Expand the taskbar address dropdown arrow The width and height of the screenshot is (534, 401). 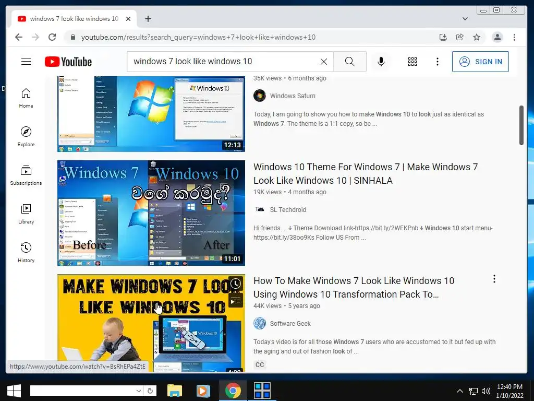[139, 391]
